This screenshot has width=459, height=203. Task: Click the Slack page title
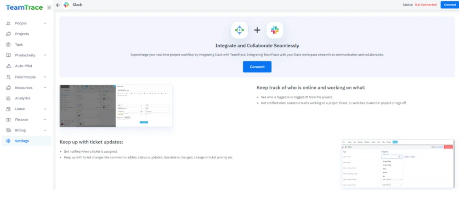tap(77, 5)
